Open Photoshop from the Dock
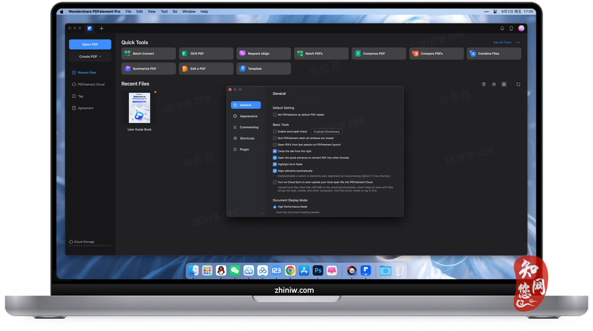The width and height of the screenshot is (593, 331). tap(318, 271)
